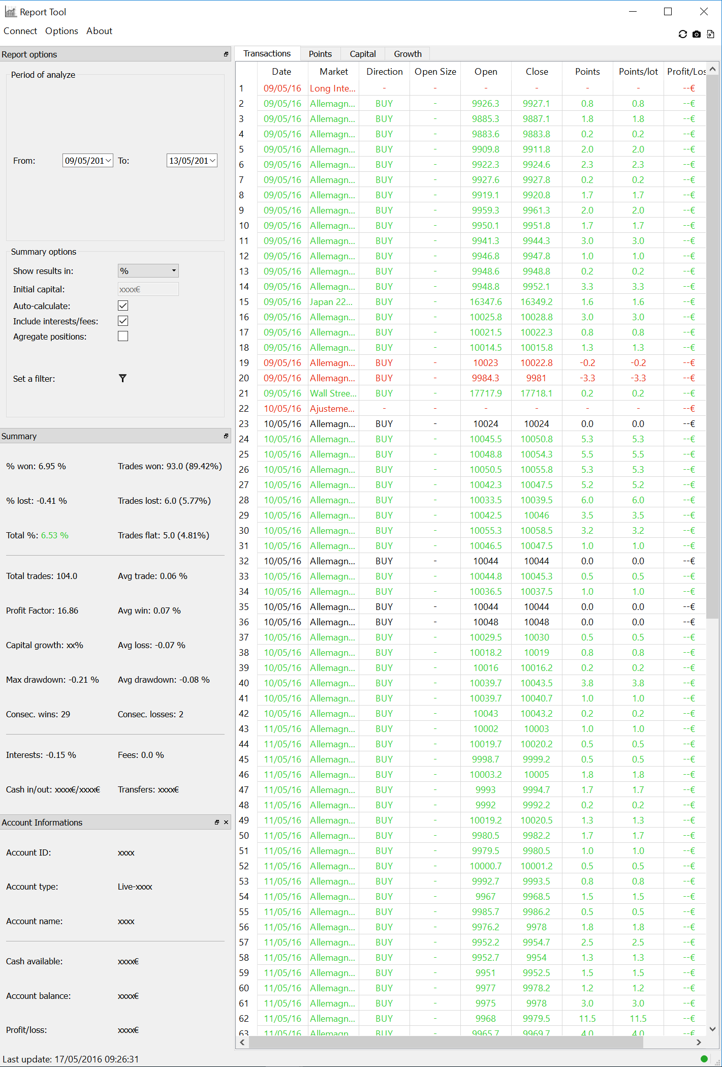Toggle the Auto-calculate checkbox

click(x=123, y=306)
